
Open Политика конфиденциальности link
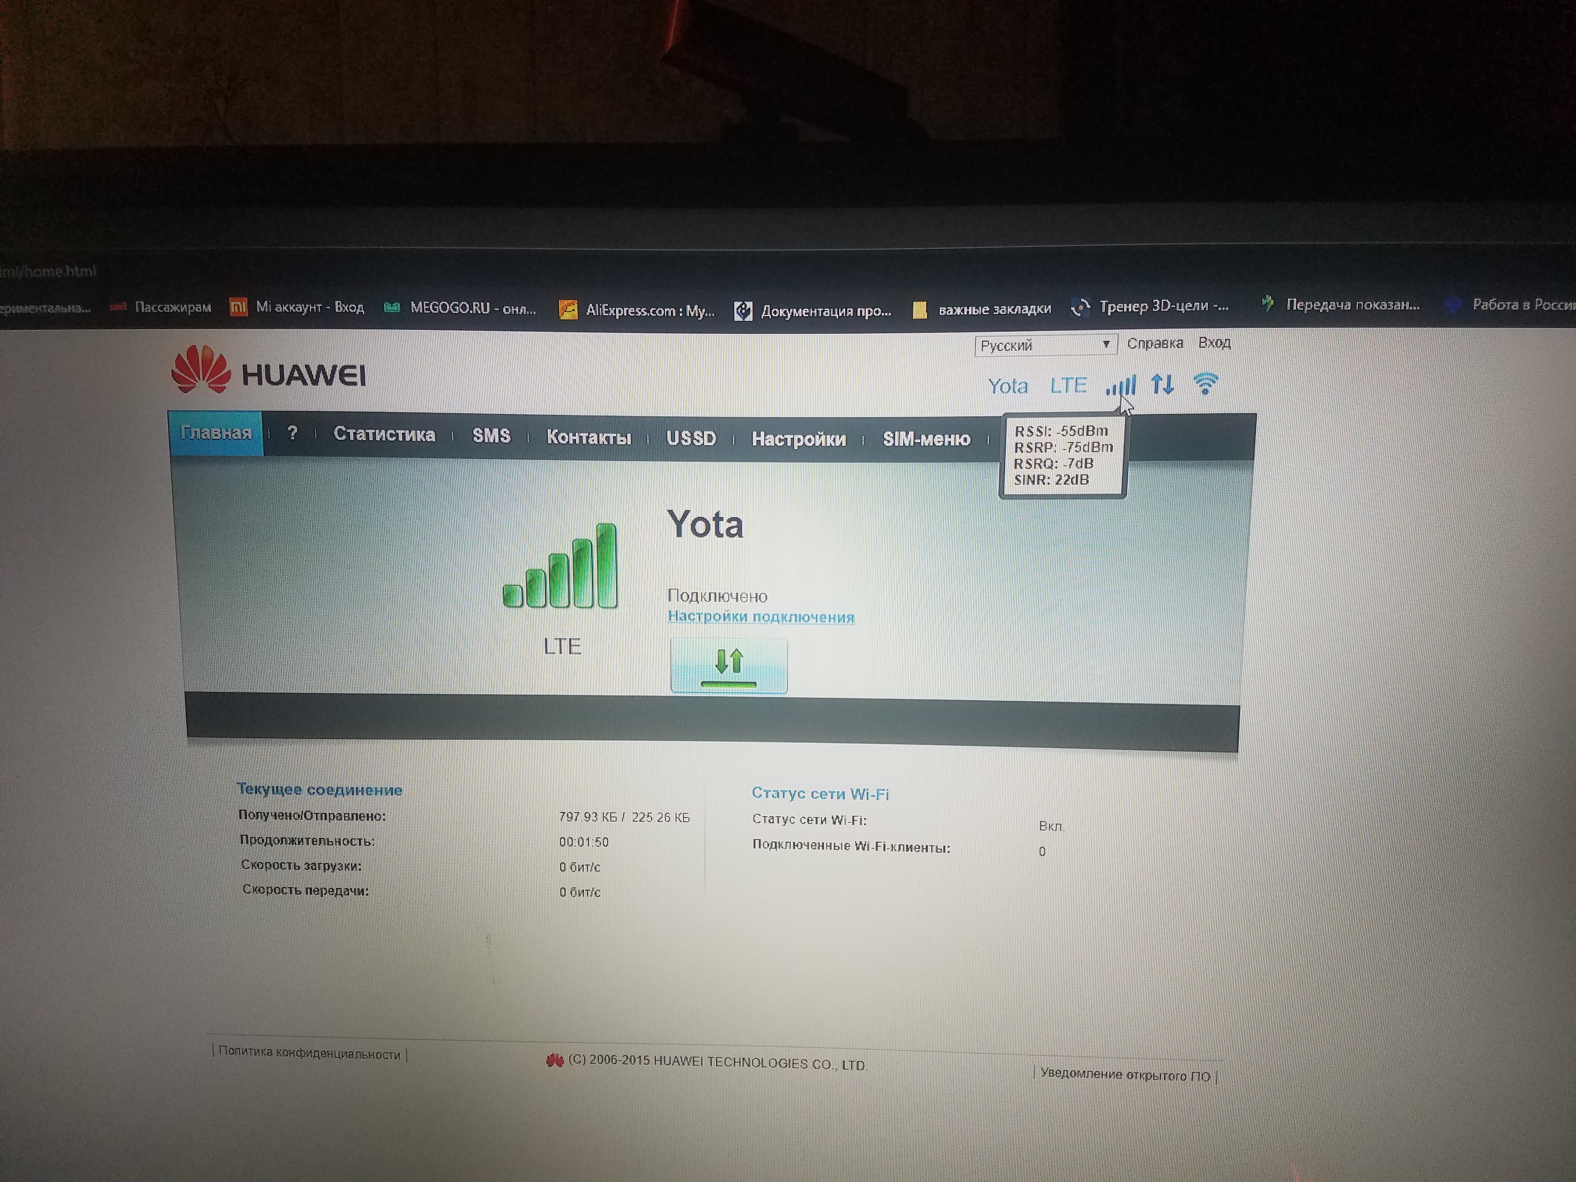[x=309, y=1054]
